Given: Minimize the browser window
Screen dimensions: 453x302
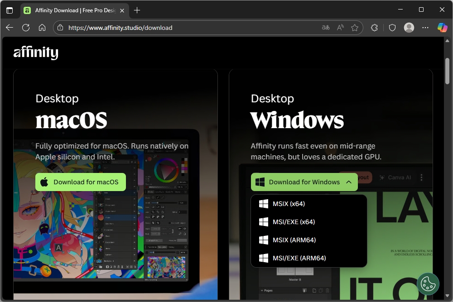Looking at the screenshot, I should [x=400, y=10].
